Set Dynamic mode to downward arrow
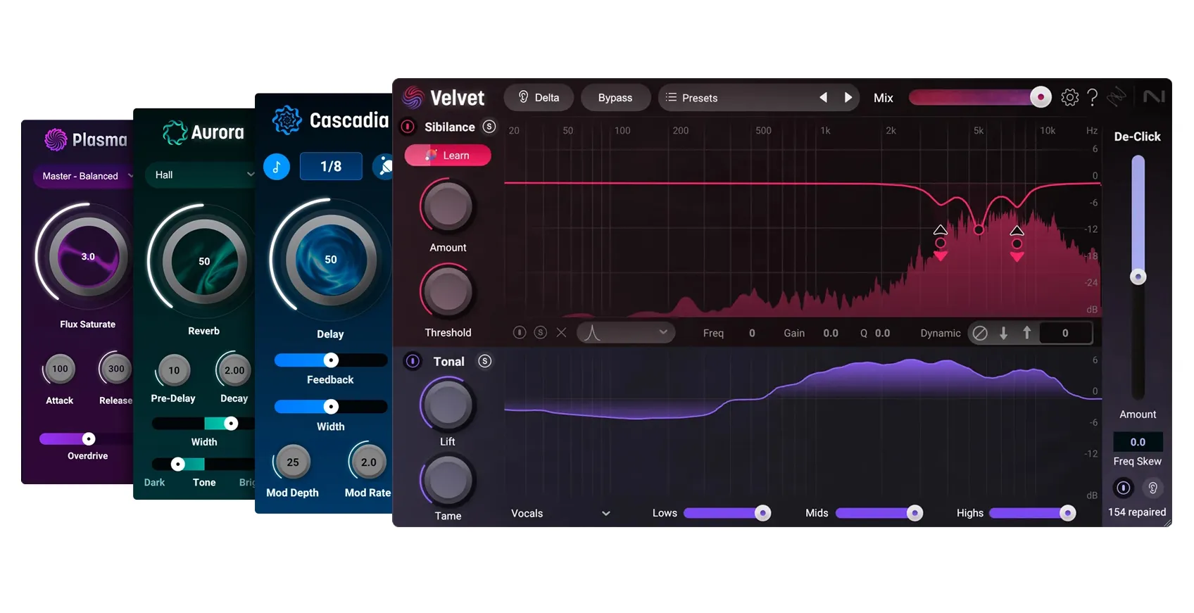The width and height of the screenshot is (1194, 613). [1004, 333]
